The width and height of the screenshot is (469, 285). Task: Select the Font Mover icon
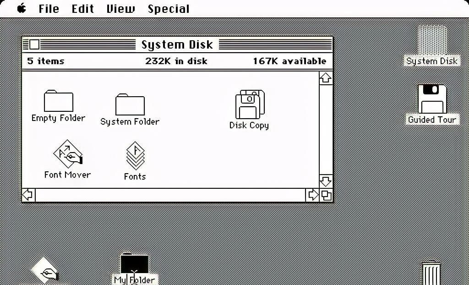(x=68, y=153)
